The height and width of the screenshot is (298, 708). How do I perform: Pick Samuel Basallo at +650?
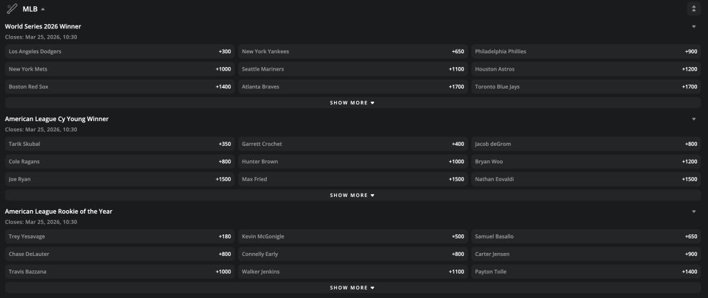[586, 236]
